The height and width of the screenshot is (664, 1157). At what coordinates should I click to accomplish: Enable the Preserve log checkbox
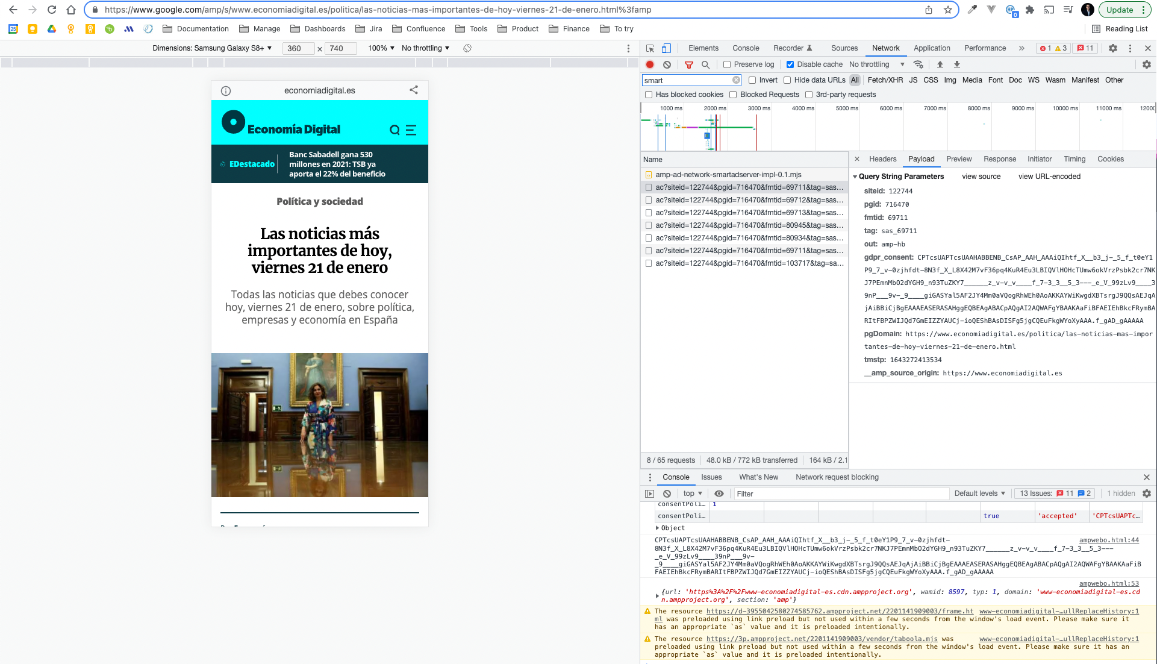click(x=727, y=64)
